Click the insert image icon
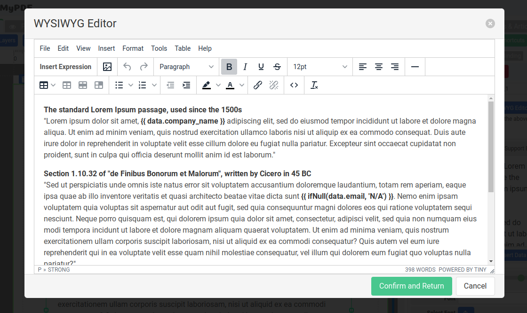527x313 pixels. (107, 67)
